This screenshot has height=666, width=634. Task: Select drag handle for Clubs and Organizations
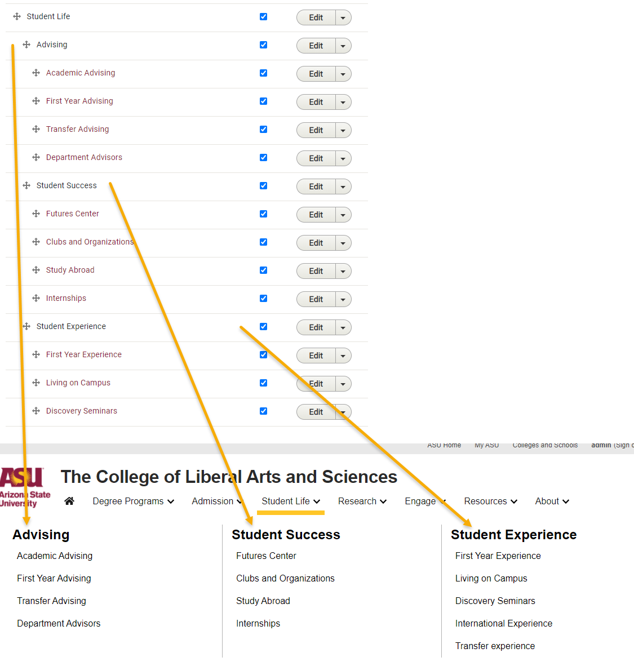pyautogui.click(x=36, y=242)
